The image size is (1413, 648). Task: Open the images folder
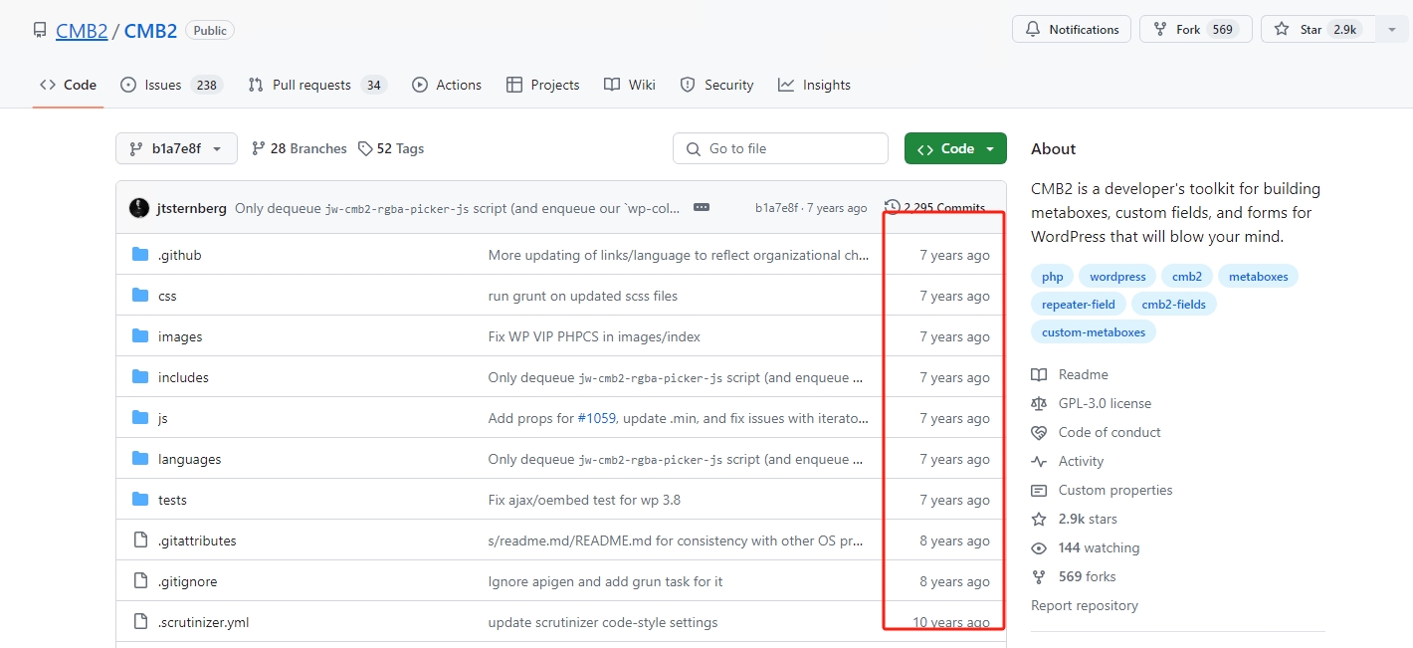click(180, 336)
